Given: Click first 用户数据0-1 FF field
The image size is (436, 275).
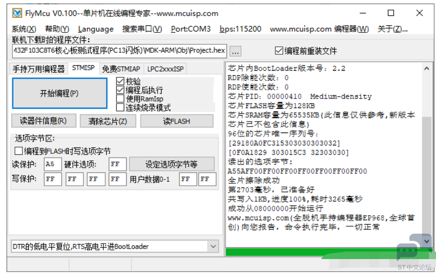Looking at the screenshot, I should [x=188, y=179].
